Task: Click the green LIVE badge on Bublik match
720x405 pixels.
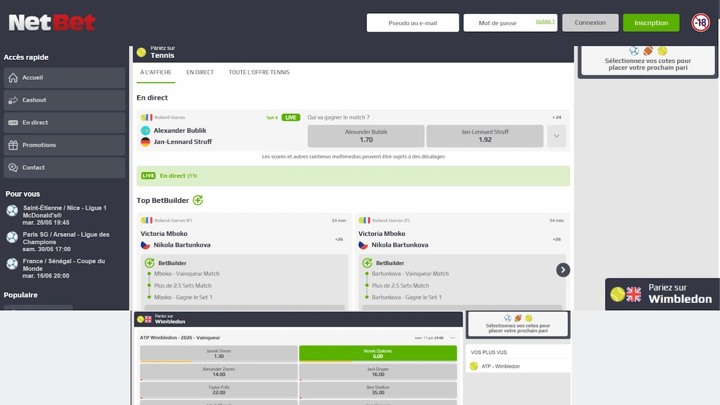Action: [x=290, y=118]
